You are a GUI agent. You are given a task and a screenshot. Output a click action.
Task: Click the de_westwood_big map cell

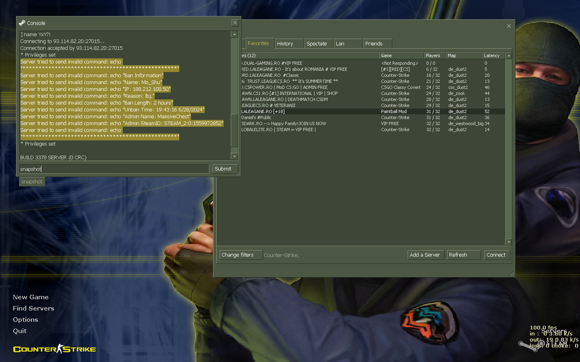466,124
